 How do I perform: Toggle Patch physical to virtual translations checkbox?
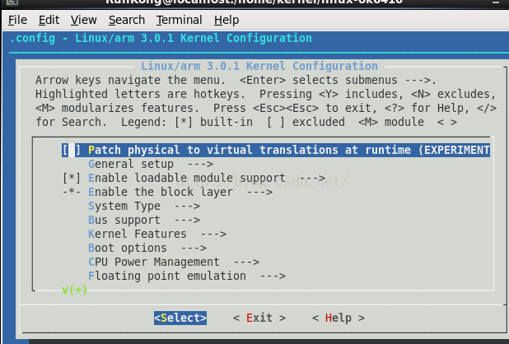pos(72,150)
